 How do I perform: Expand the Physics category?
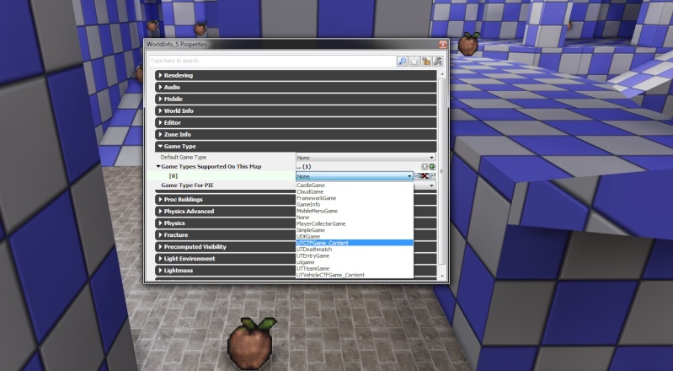pyautogui.click(x=226, y=223)
